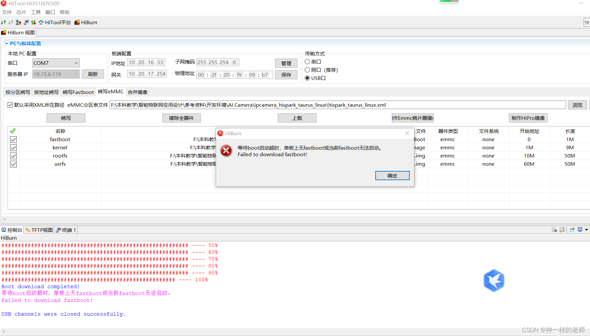Viewport: 590px width, 336px height.
Task: Open the 帮助 menu
Action: coord(65,12)
